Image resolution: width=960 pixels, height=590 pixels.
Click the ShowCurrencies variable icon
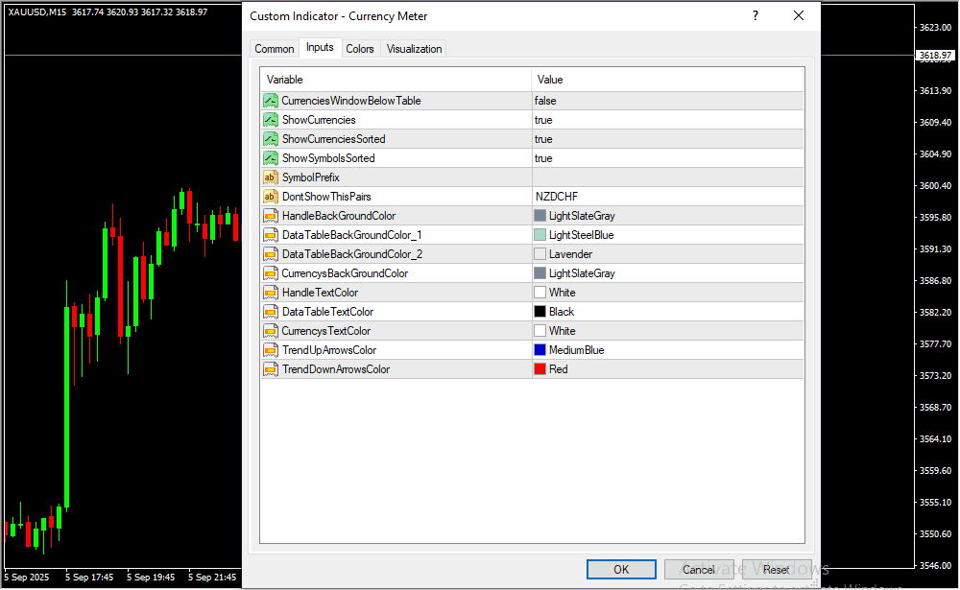click(270, 120)
